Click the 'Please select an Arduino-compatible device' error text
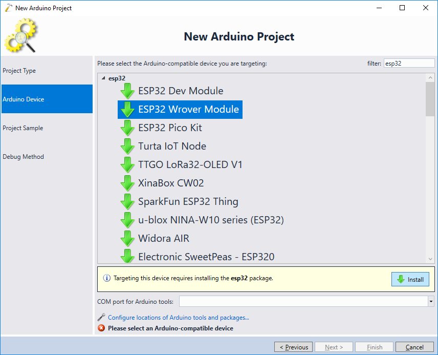The width and height of the screenshot is (438, 355). point(170,328)
